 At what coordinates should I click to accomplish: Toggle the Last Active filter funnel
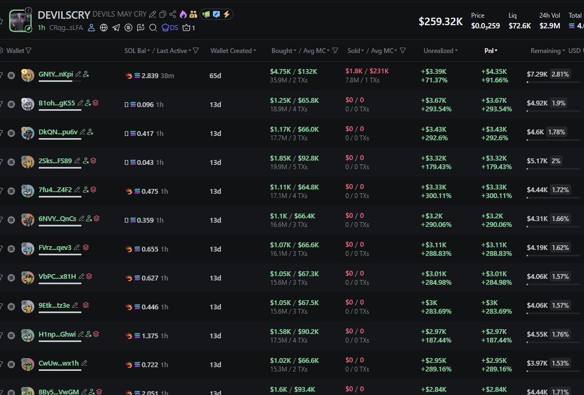tap(196, 51)
